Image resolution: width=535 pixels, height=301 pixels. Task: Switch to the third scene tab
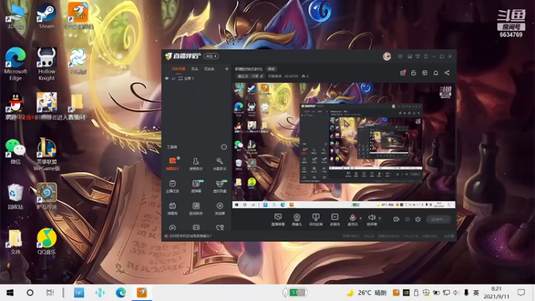[x=209, y=69]
